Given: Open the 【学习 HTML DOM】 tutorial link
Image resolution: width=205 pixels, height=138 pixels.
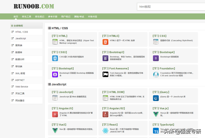Looking at the screenshot, I should (113, 92).
